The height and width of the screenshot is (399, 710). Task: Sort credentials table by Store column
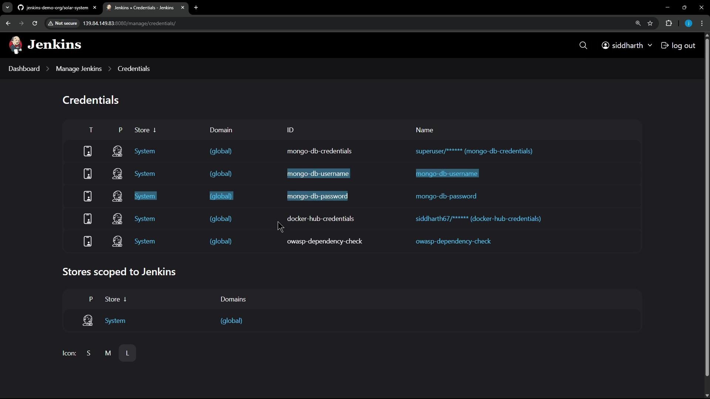point(145,130)
